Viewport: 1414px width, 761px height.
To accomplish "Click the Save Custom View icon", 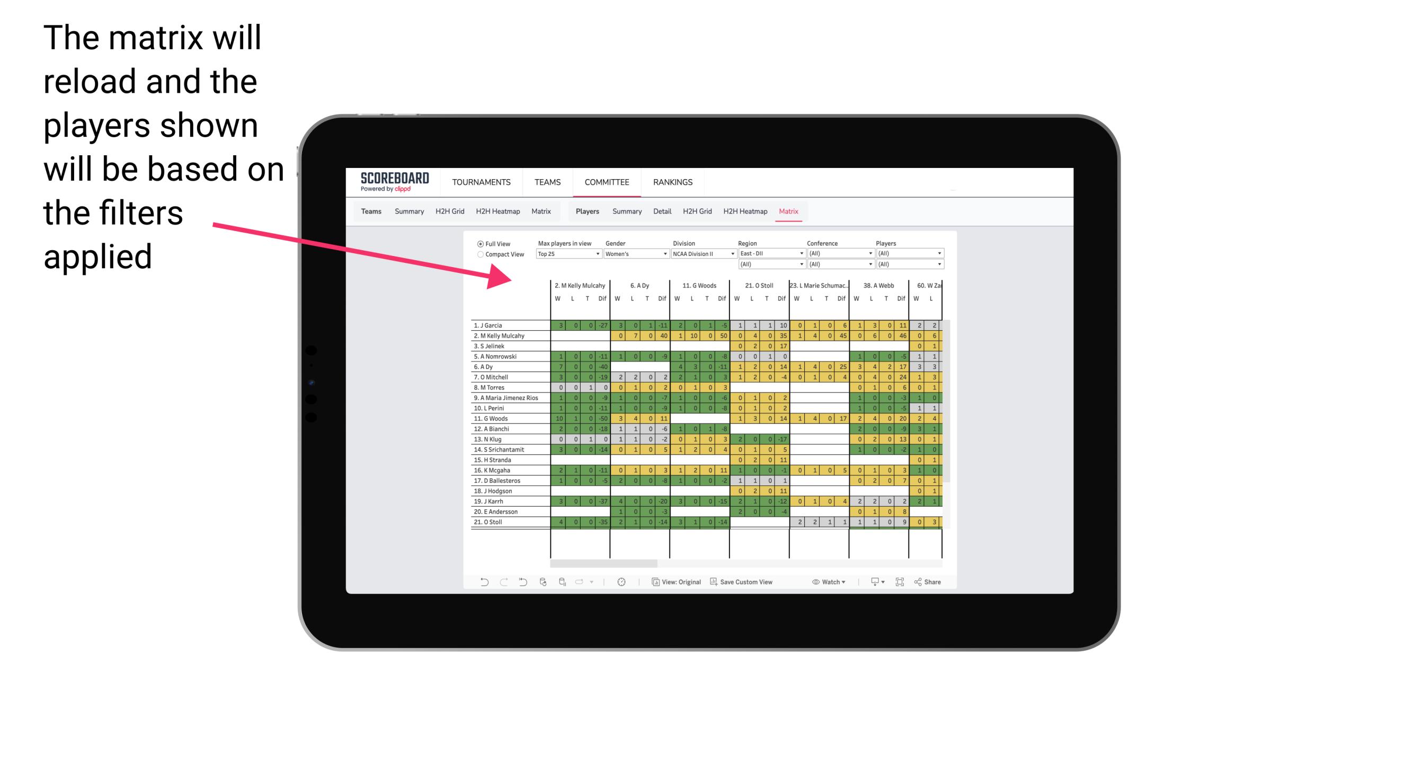I will [x=715, y=584].
